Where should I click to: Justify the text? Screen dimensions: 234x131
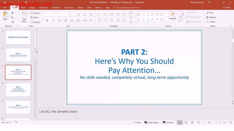(x=118, y=20)
